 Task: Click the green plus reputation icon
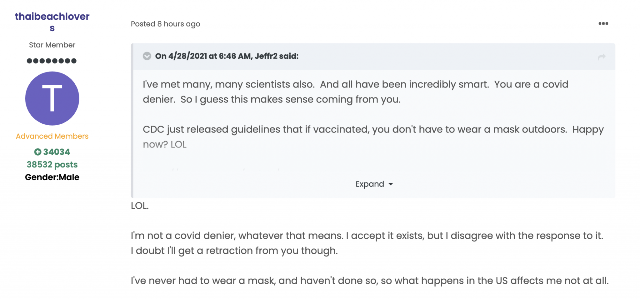[x=37, y=152]
